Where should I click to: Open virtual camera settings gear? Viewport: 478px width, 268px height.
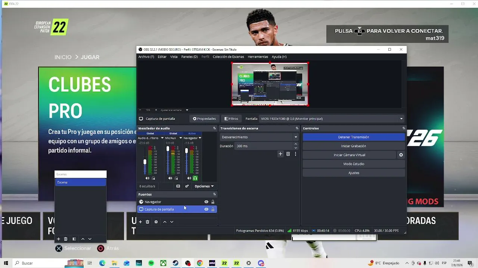(x=401, y=155)
